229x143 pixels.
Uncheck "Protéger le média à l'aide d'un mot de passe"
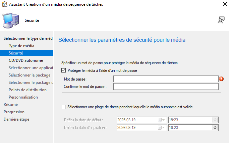point(64,70)
